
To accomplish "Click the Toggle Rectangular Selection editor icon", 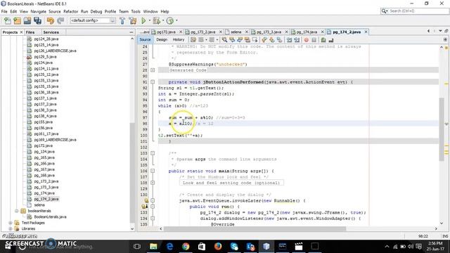I will pyautogui.click(x=255, y=40).
